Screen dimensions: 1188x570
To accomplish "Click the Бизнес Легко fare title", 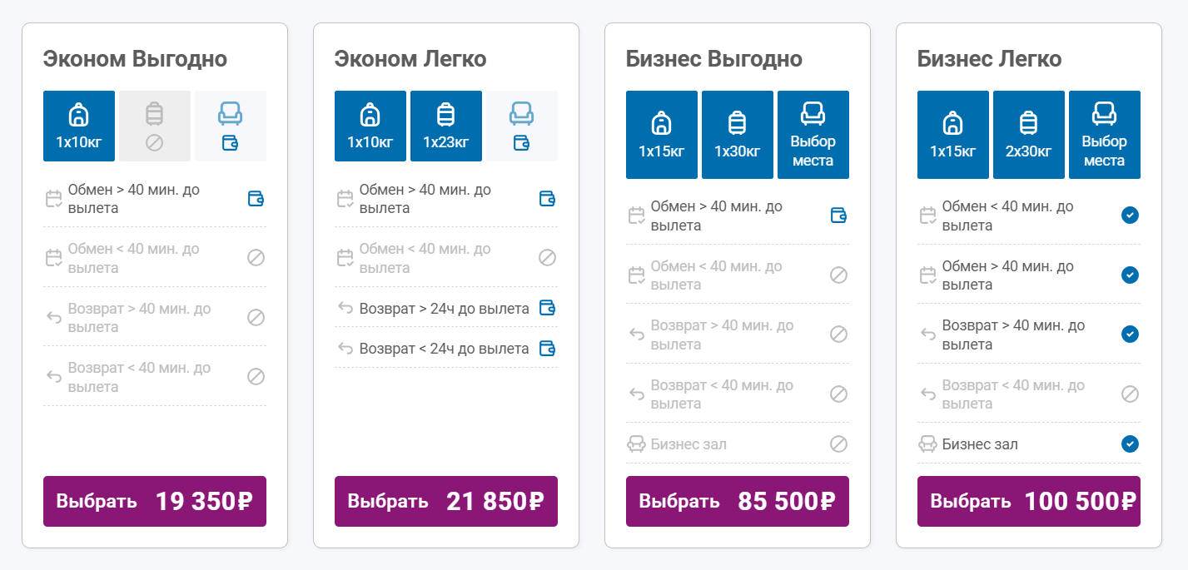I will [x=989, y=59].
